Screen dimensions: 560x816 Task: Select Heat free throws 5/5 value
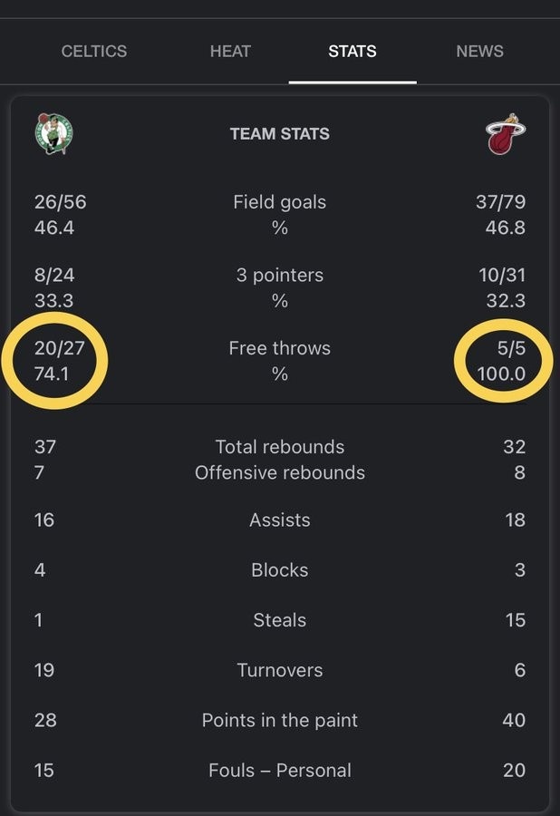[511, 348]
